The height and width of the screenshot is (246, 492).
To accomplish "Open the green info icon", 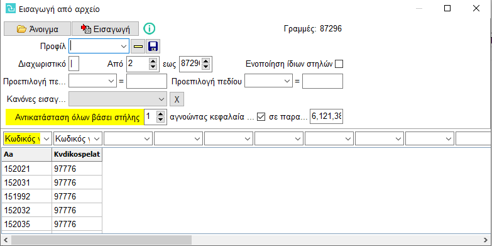I will coord(150,28).
